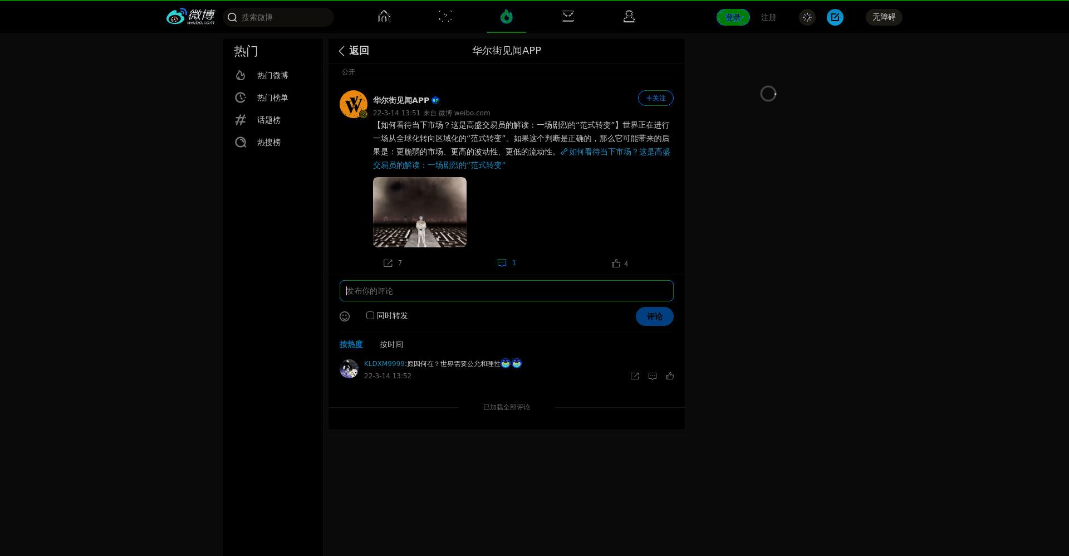Like the post with 4 likes
The width and height of the screenshot is (1069, 556).
(616, 264)
